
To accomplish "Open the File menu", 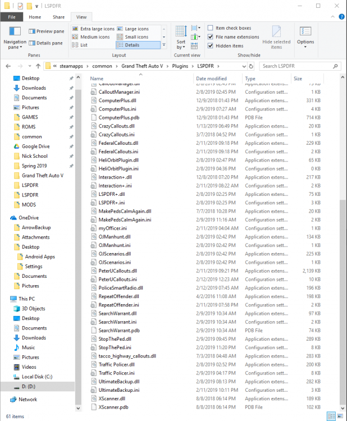I will coord(12,17).
